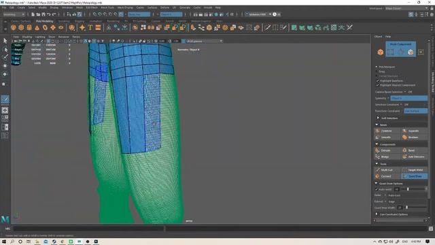Open the Mesh Tools menu
Viewport: 435px width, 245px height.
point(107,7)
